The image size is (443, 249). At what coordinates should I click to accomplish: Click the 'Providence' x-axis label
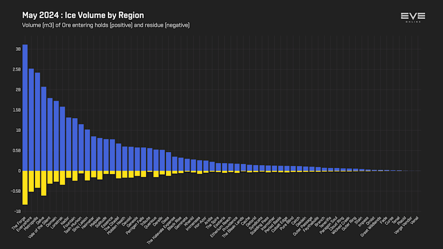(230, 223)
